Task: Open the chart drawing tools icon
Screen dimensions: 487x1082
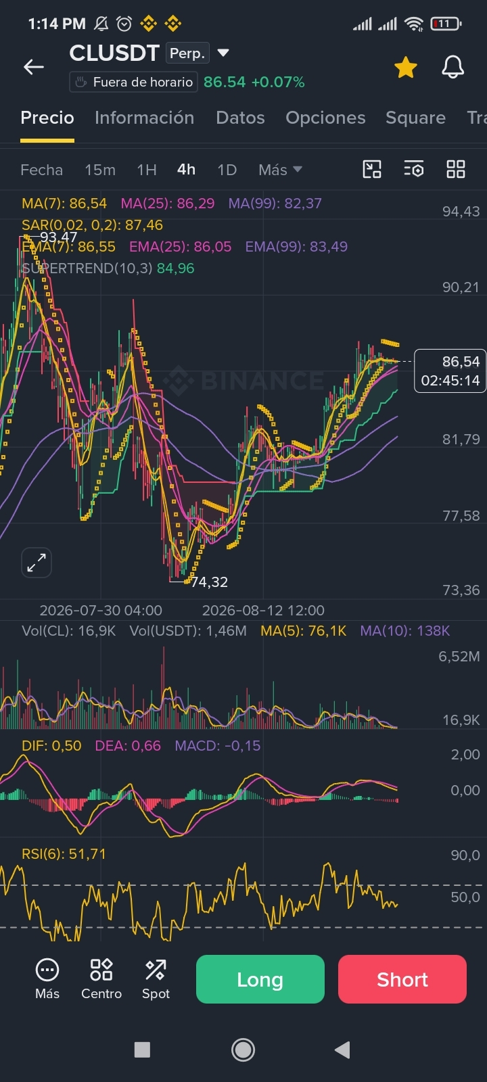Action: [x=372, y=169]
